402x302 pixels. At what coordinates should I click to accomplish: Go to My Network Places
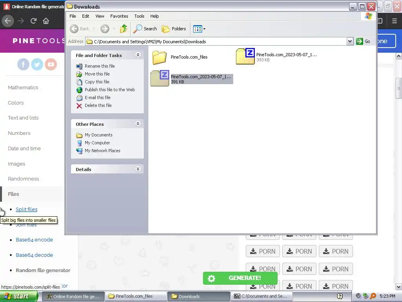102,151
